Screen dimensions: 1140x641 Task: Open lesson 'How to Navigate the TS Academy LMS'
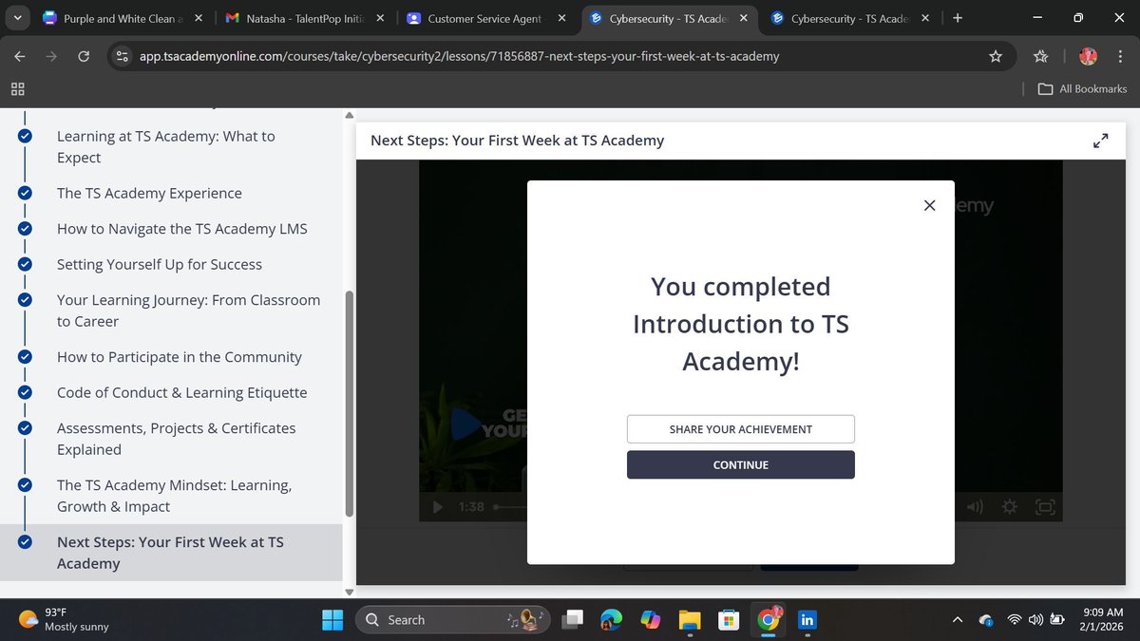[182, 229]
